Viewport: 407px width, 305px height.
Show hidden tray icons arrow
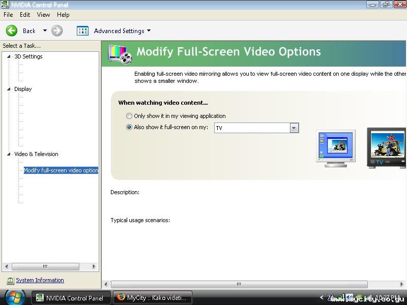[x=322, y=297]
